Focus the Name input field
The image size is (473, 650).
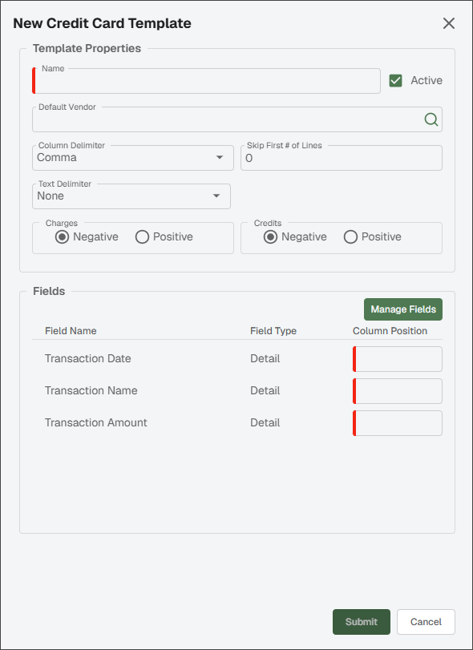tap(207, 81)
